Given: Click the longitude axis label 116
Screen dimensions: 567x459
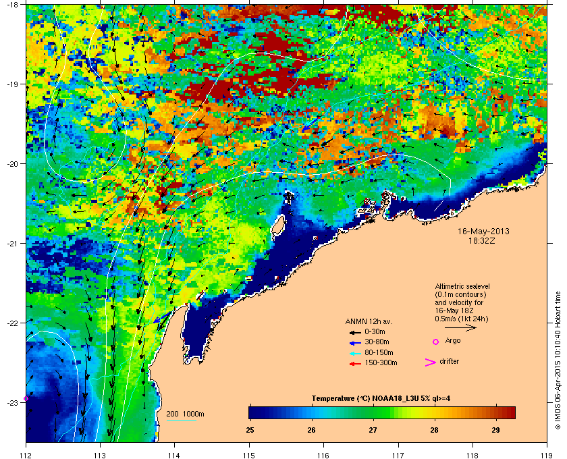Looking at the screenshot, I should point(323,455).
